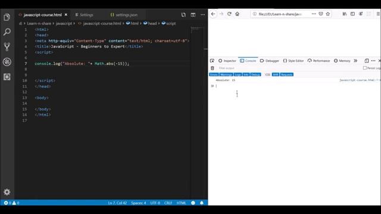Clear console output with trash icon
Image resolution: width=381 pixels, height=214 pixels.
[213, 68]
